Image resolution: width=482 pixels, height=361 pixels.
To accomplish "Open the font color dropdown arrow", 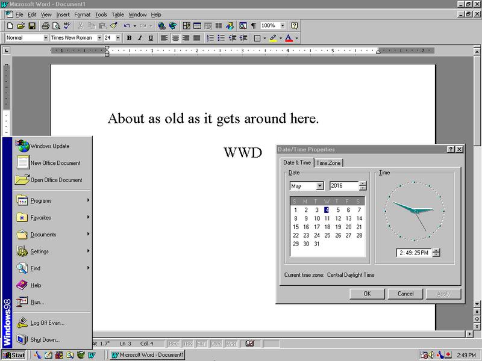I will coord(296,39).
